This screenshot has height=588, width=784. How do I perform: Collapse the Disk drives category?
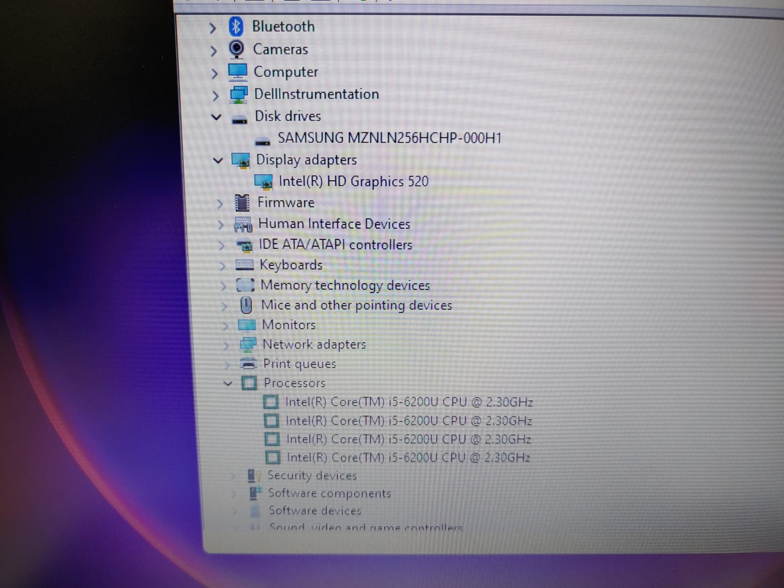216,117
